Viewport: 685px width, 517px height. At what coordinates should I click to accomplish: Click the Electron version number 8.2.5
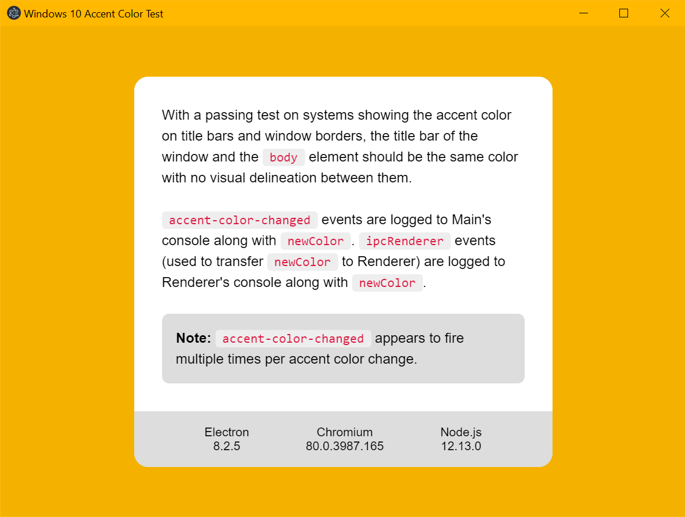tap(227, 446)
